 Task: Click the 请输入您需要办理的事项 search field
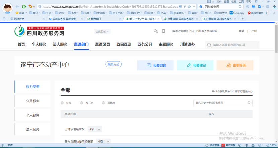[234, 45]
